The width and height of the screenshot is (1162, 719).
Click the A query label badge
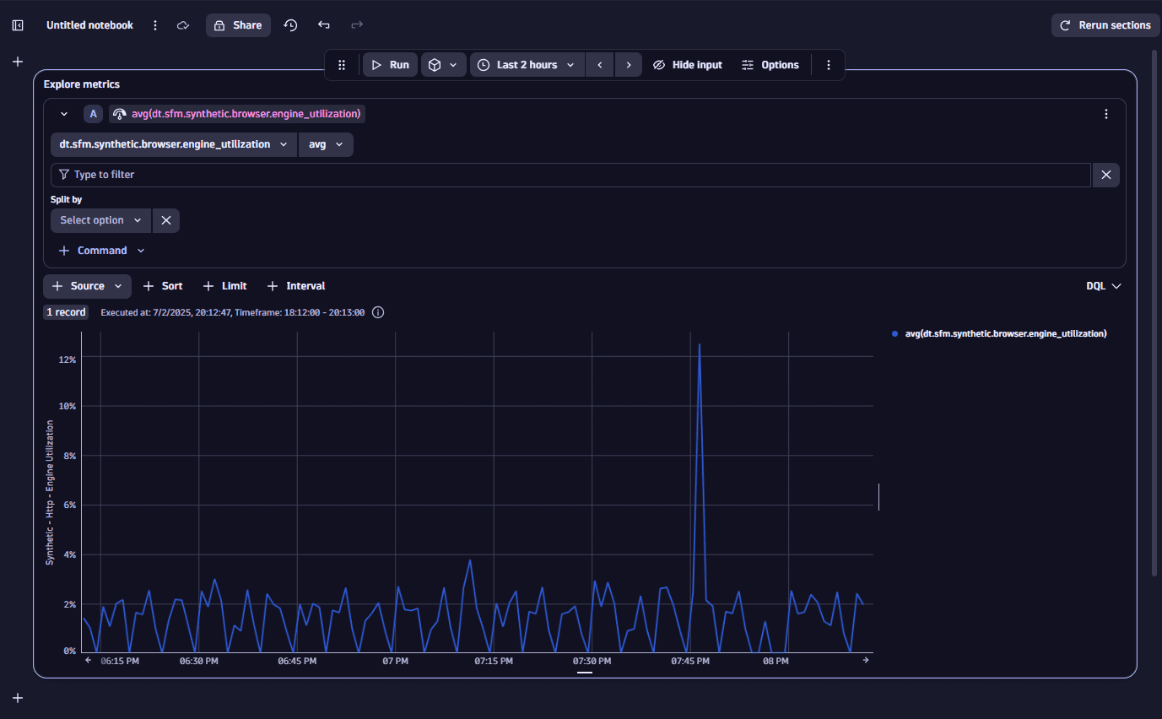(x=93, y=114)
